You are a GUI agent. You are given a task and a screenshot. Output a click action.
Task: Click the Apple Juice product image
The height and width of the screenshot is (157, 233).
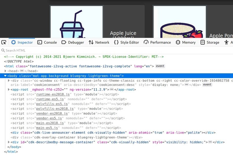(x=77, y=22)
